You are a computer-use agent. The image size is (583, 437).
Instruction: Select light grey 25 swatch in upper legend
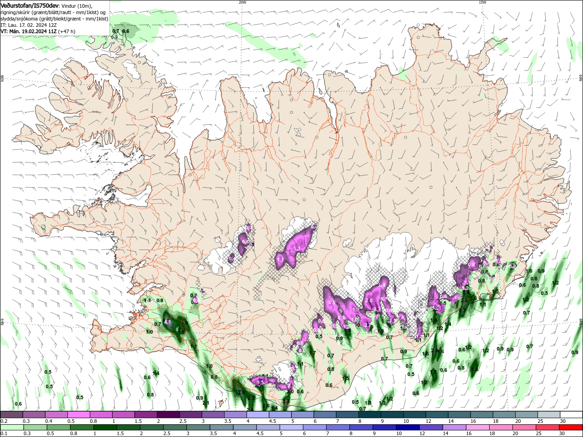[549, 415]
